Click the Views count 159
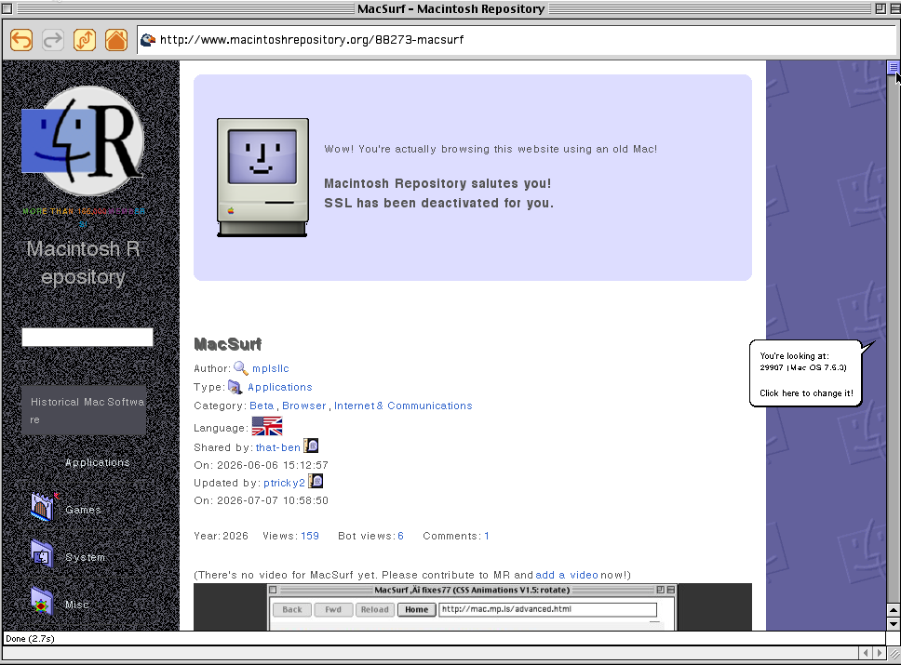The height and width of the screenshot is (665, 901). (x=310, y=536)
